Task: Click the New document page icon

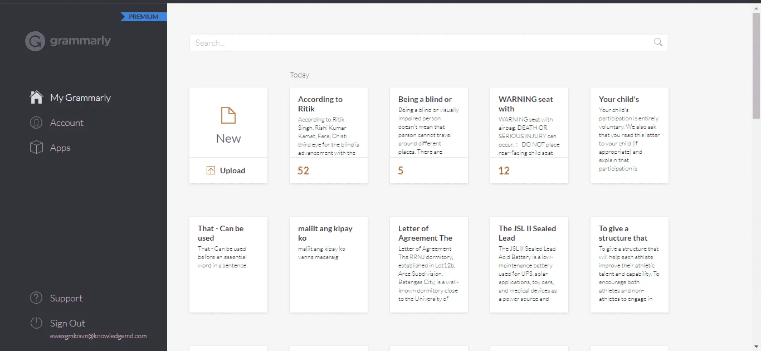Action: [x=228, y=115]
